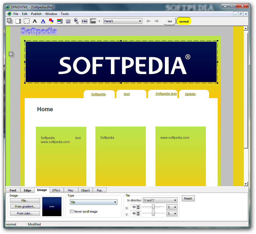This screenshot has width=256, height=234.
Task: Click the RGB color stripes tool icon
Action: click(x=60, y=21)
